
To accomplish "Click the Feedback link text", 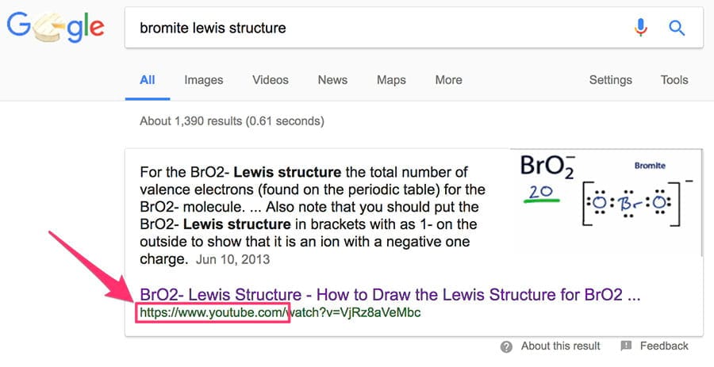I will (664, 346).
